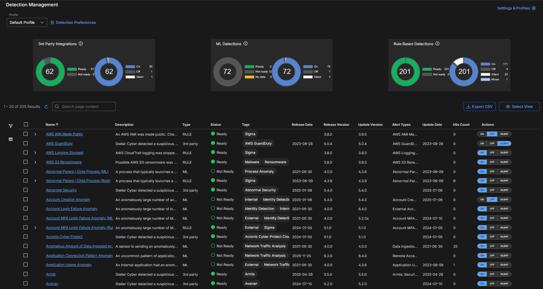Viewport: 543px width, 289px height.
Task: Open Settings & Profiles gear
Action: tap(534, 8)
